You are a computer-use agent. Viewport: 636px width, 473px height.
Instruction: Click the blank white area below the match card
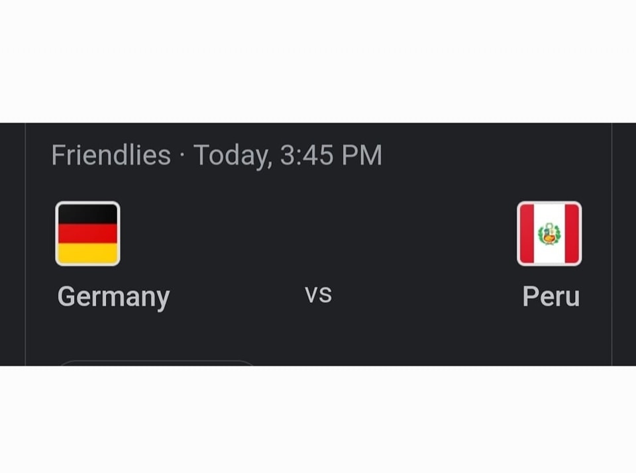(x=318, y=419)
